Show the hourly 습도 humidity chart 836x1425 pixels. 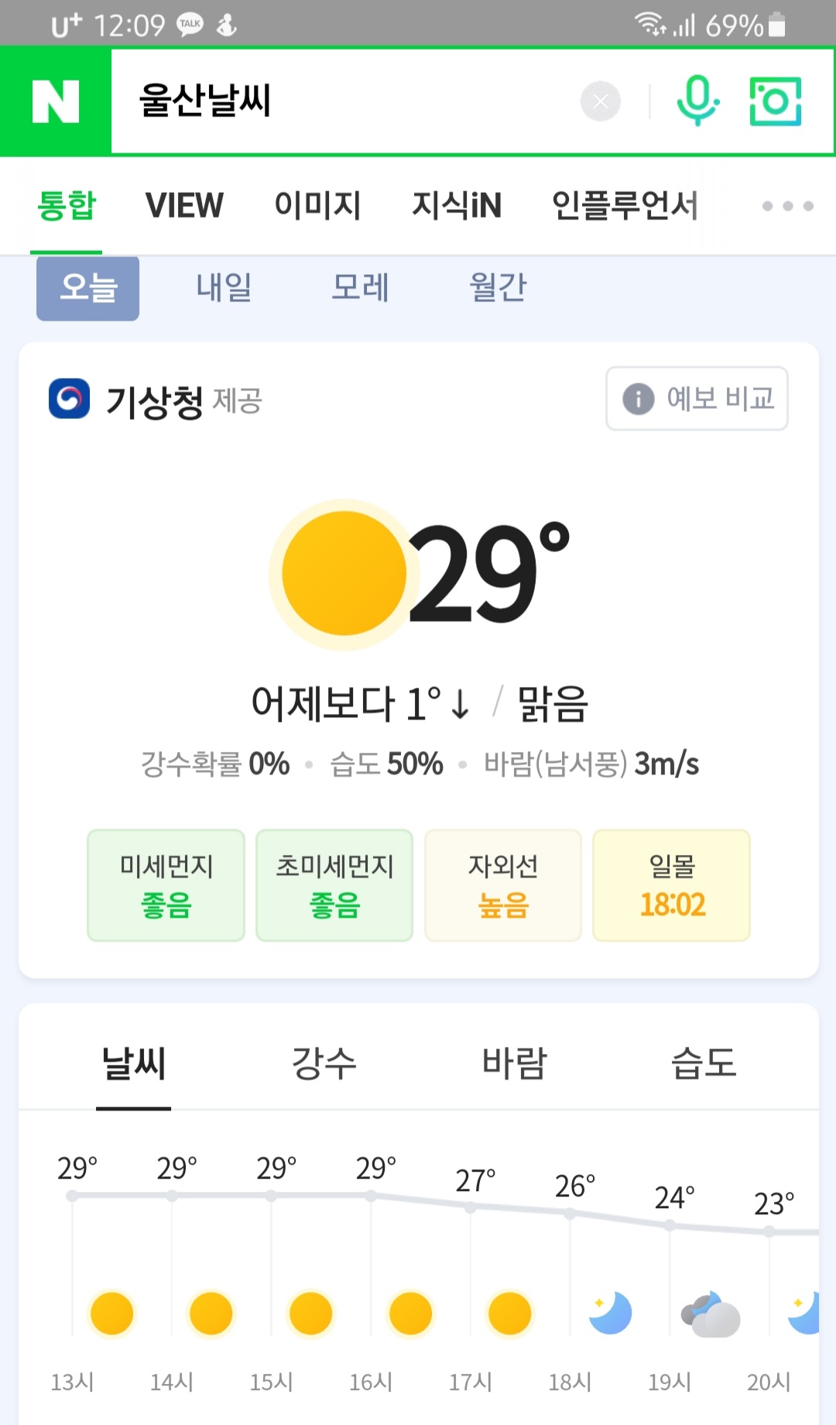[703, 1063]
